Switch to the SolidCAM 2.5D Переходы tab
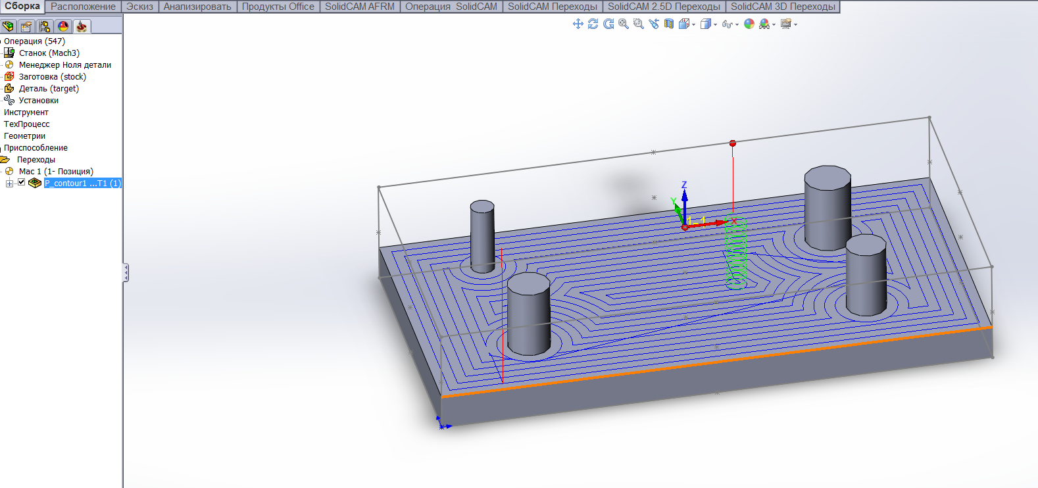 (x=664, y=7)
